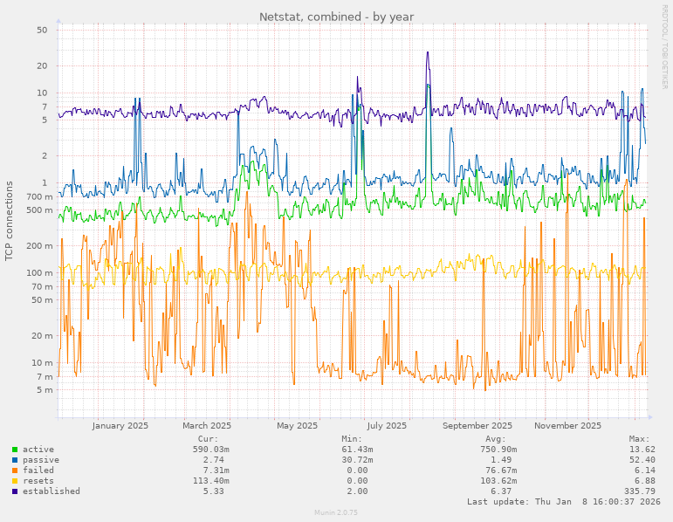Click resets average value 103.62m
The image size is (673, 522).
(x=498, y=481)
